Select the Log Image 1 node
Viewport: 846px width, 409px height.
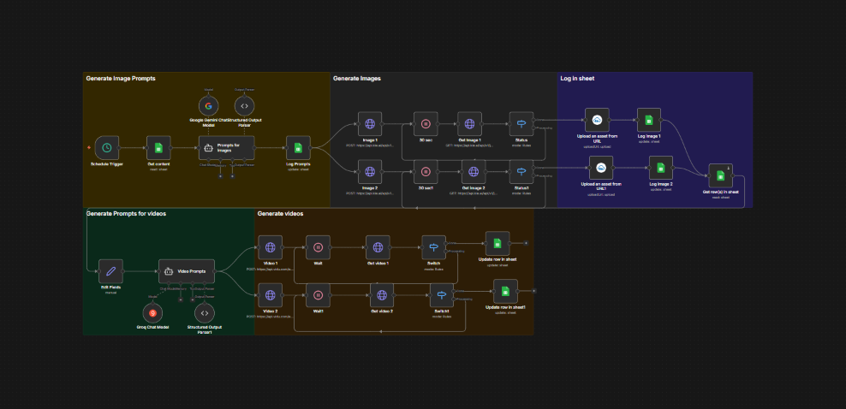coord(649,120)
